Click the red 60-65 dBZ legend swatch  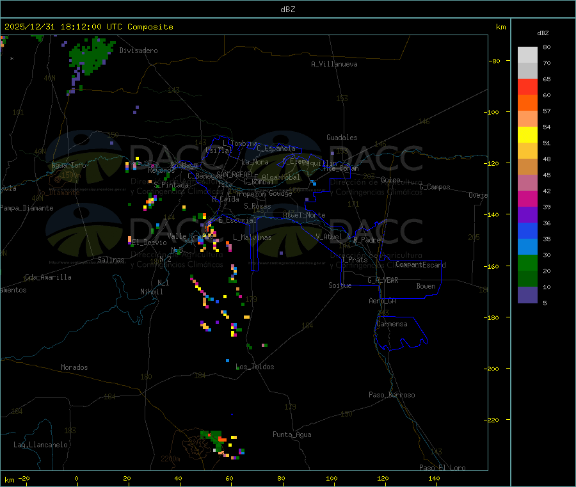(x=527, y=86)
